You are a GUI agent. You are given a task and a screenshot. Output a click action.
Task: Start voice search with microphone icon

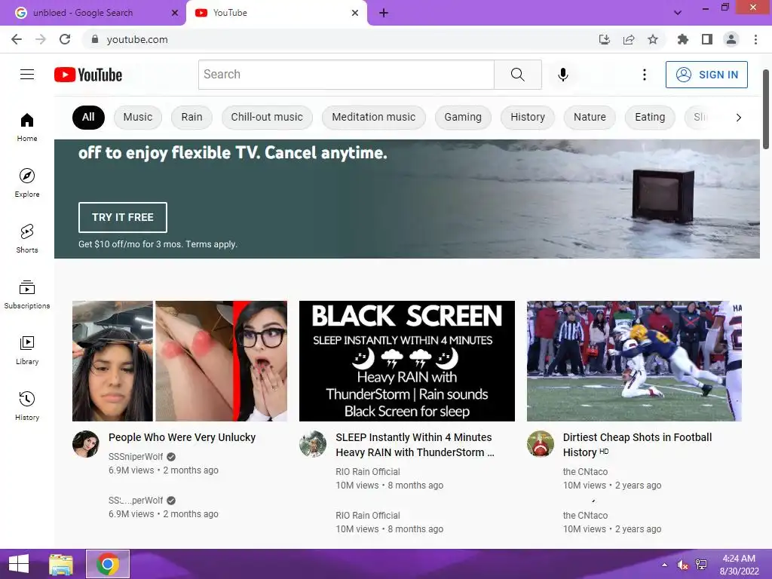562,75
